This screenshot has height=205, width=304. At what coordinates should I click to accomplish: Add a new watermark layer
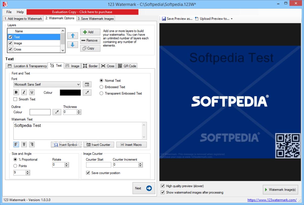tap(90, 32)
